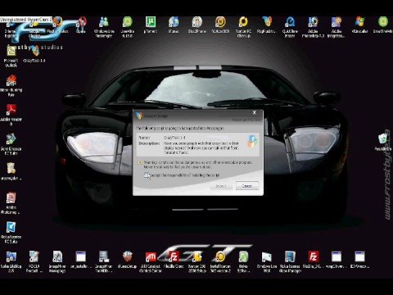The height and width of the screenshot is (295, 393).
Task: Select the Windows Live Mail desktop icon
Action: (x=267, y=261)
